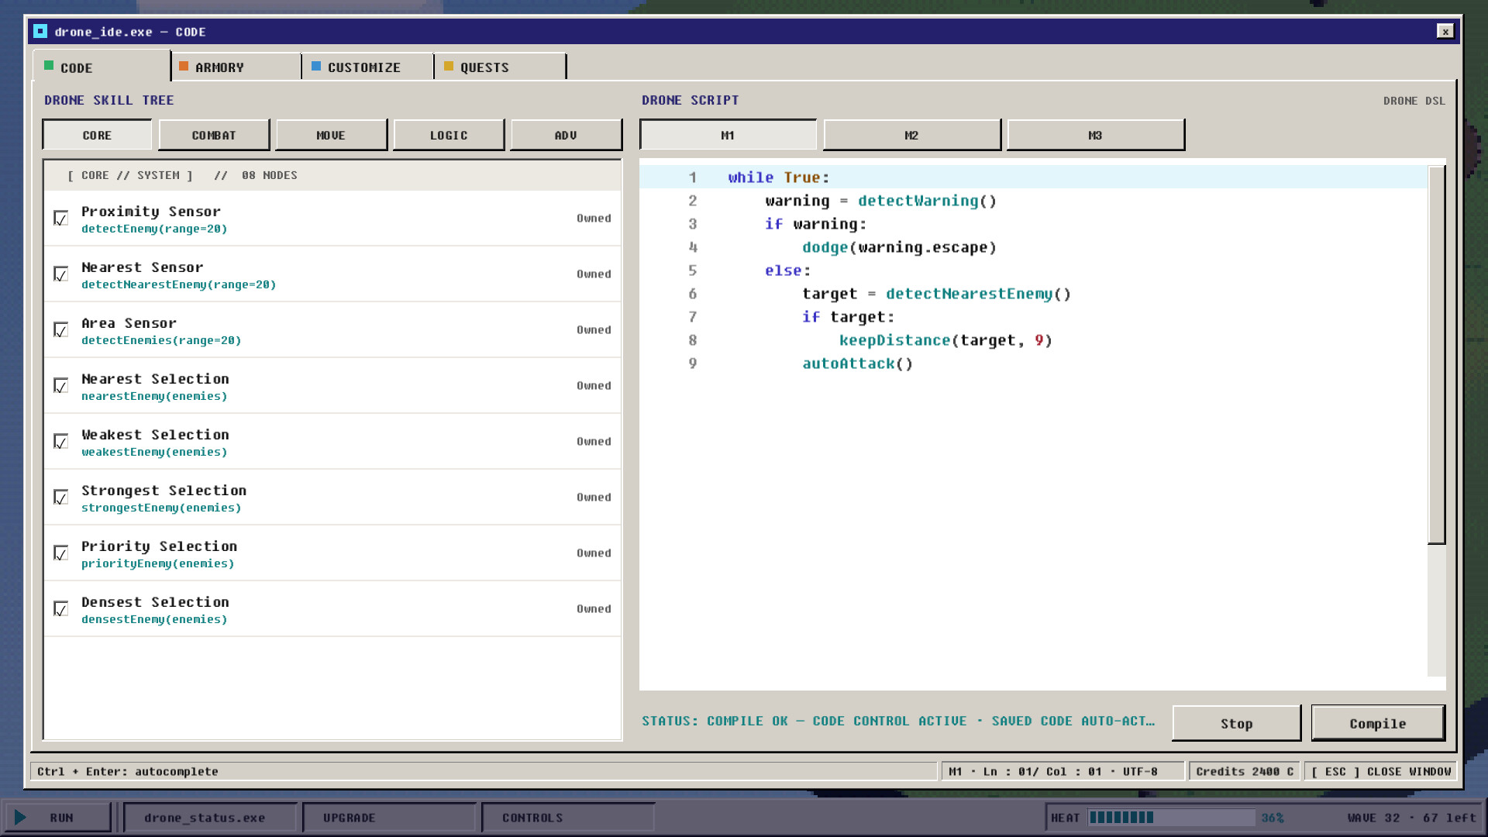The width and height of the screenshot is (1488, 837).
Task: Toggle the Densest Selection checkbox
Action: point(61,609)
